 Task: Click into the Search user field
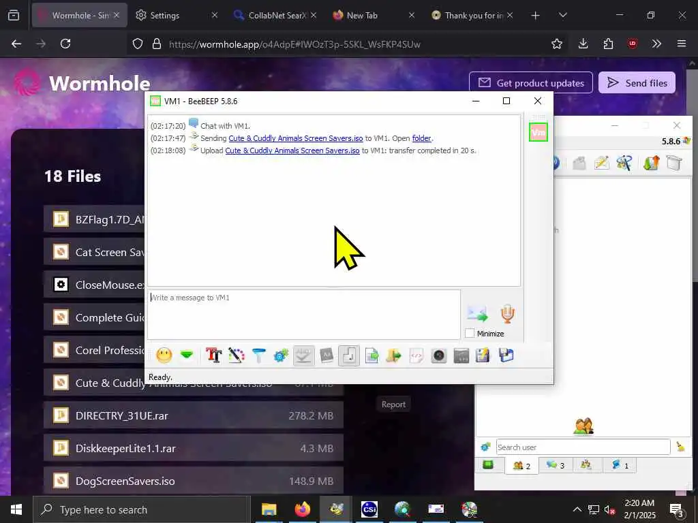[583, 447]
